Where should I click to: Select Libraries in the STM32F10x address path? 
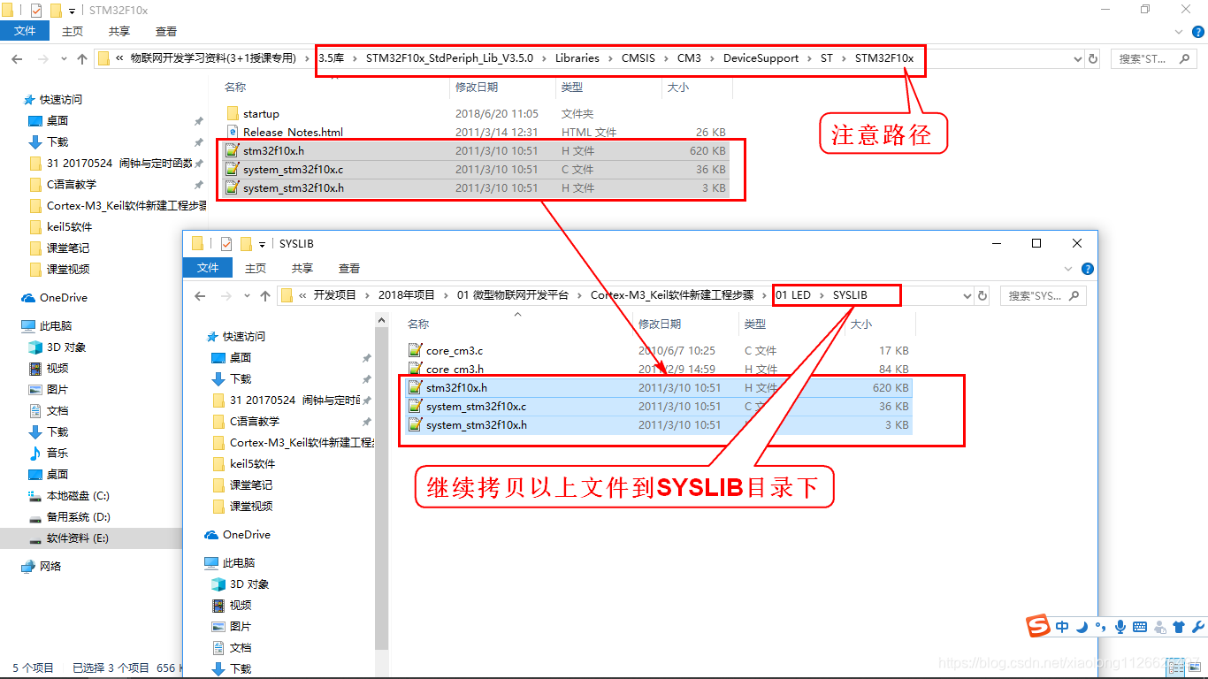[577, 58]
